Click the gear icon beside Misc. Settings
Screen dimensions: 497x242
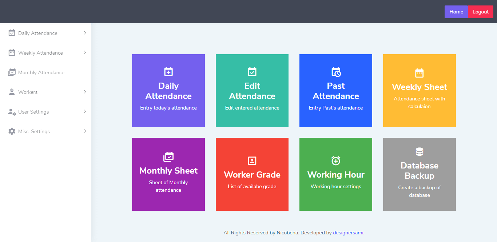click(x=12, y=131)
